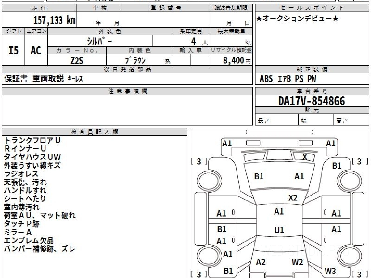Click the キーレス item
Screen dimensions: 371x278
[75, 79]
